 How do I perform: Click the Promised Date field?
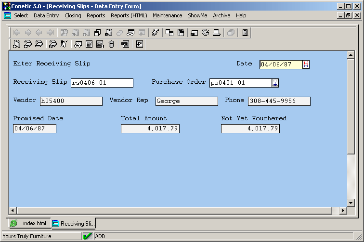tap(35, 128)
